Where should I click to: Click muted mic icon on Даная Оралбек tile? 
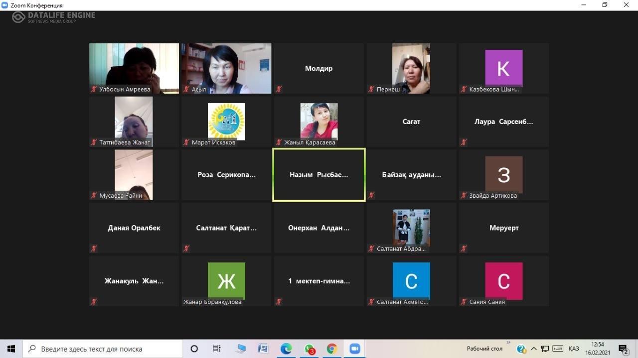click(94, 248)
